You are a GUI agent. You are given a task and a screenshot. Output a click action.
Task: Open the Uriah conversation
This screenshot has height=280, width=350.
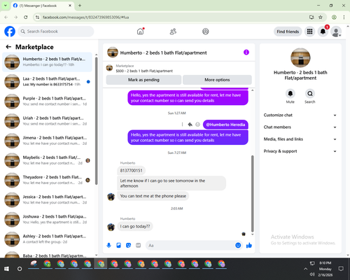tap(47, 121)
